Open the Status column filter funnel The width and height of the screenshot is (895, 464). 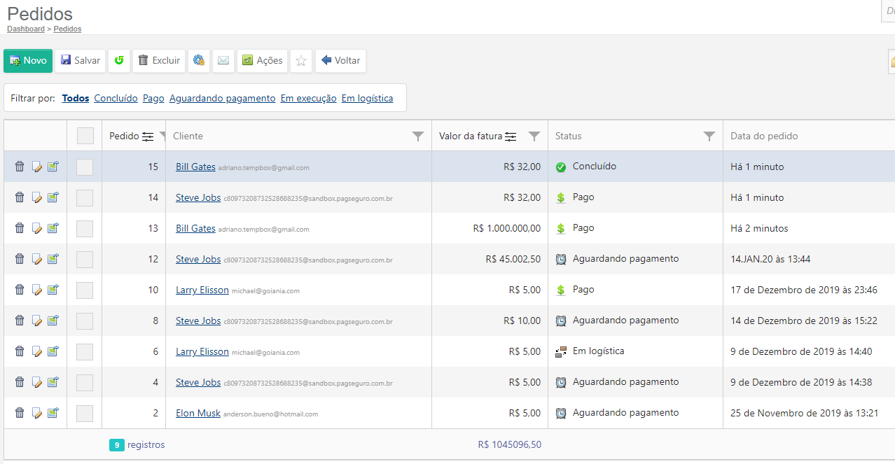[x=709, y=136]
